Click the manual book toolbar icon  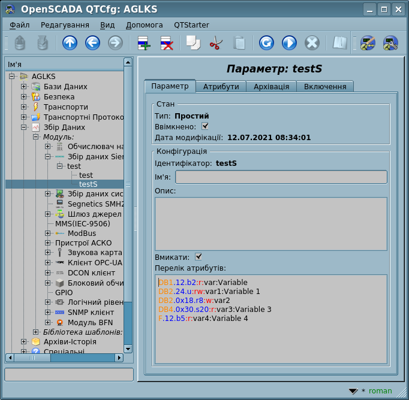click(x=340, y=43)
